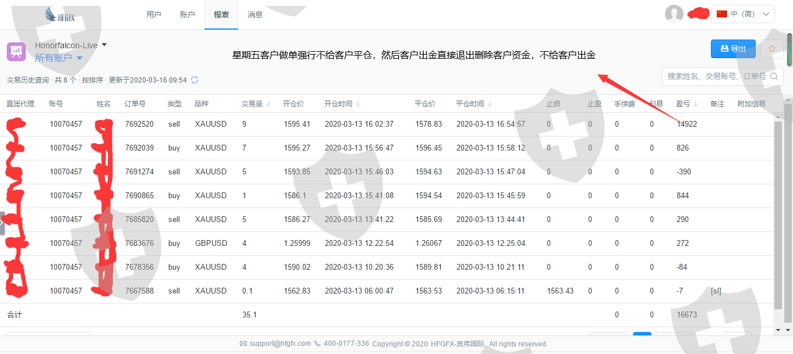Click the refresh icon beside update time
Image resolution: width=793 pixels, height=354 pixels.
[194, 80]
